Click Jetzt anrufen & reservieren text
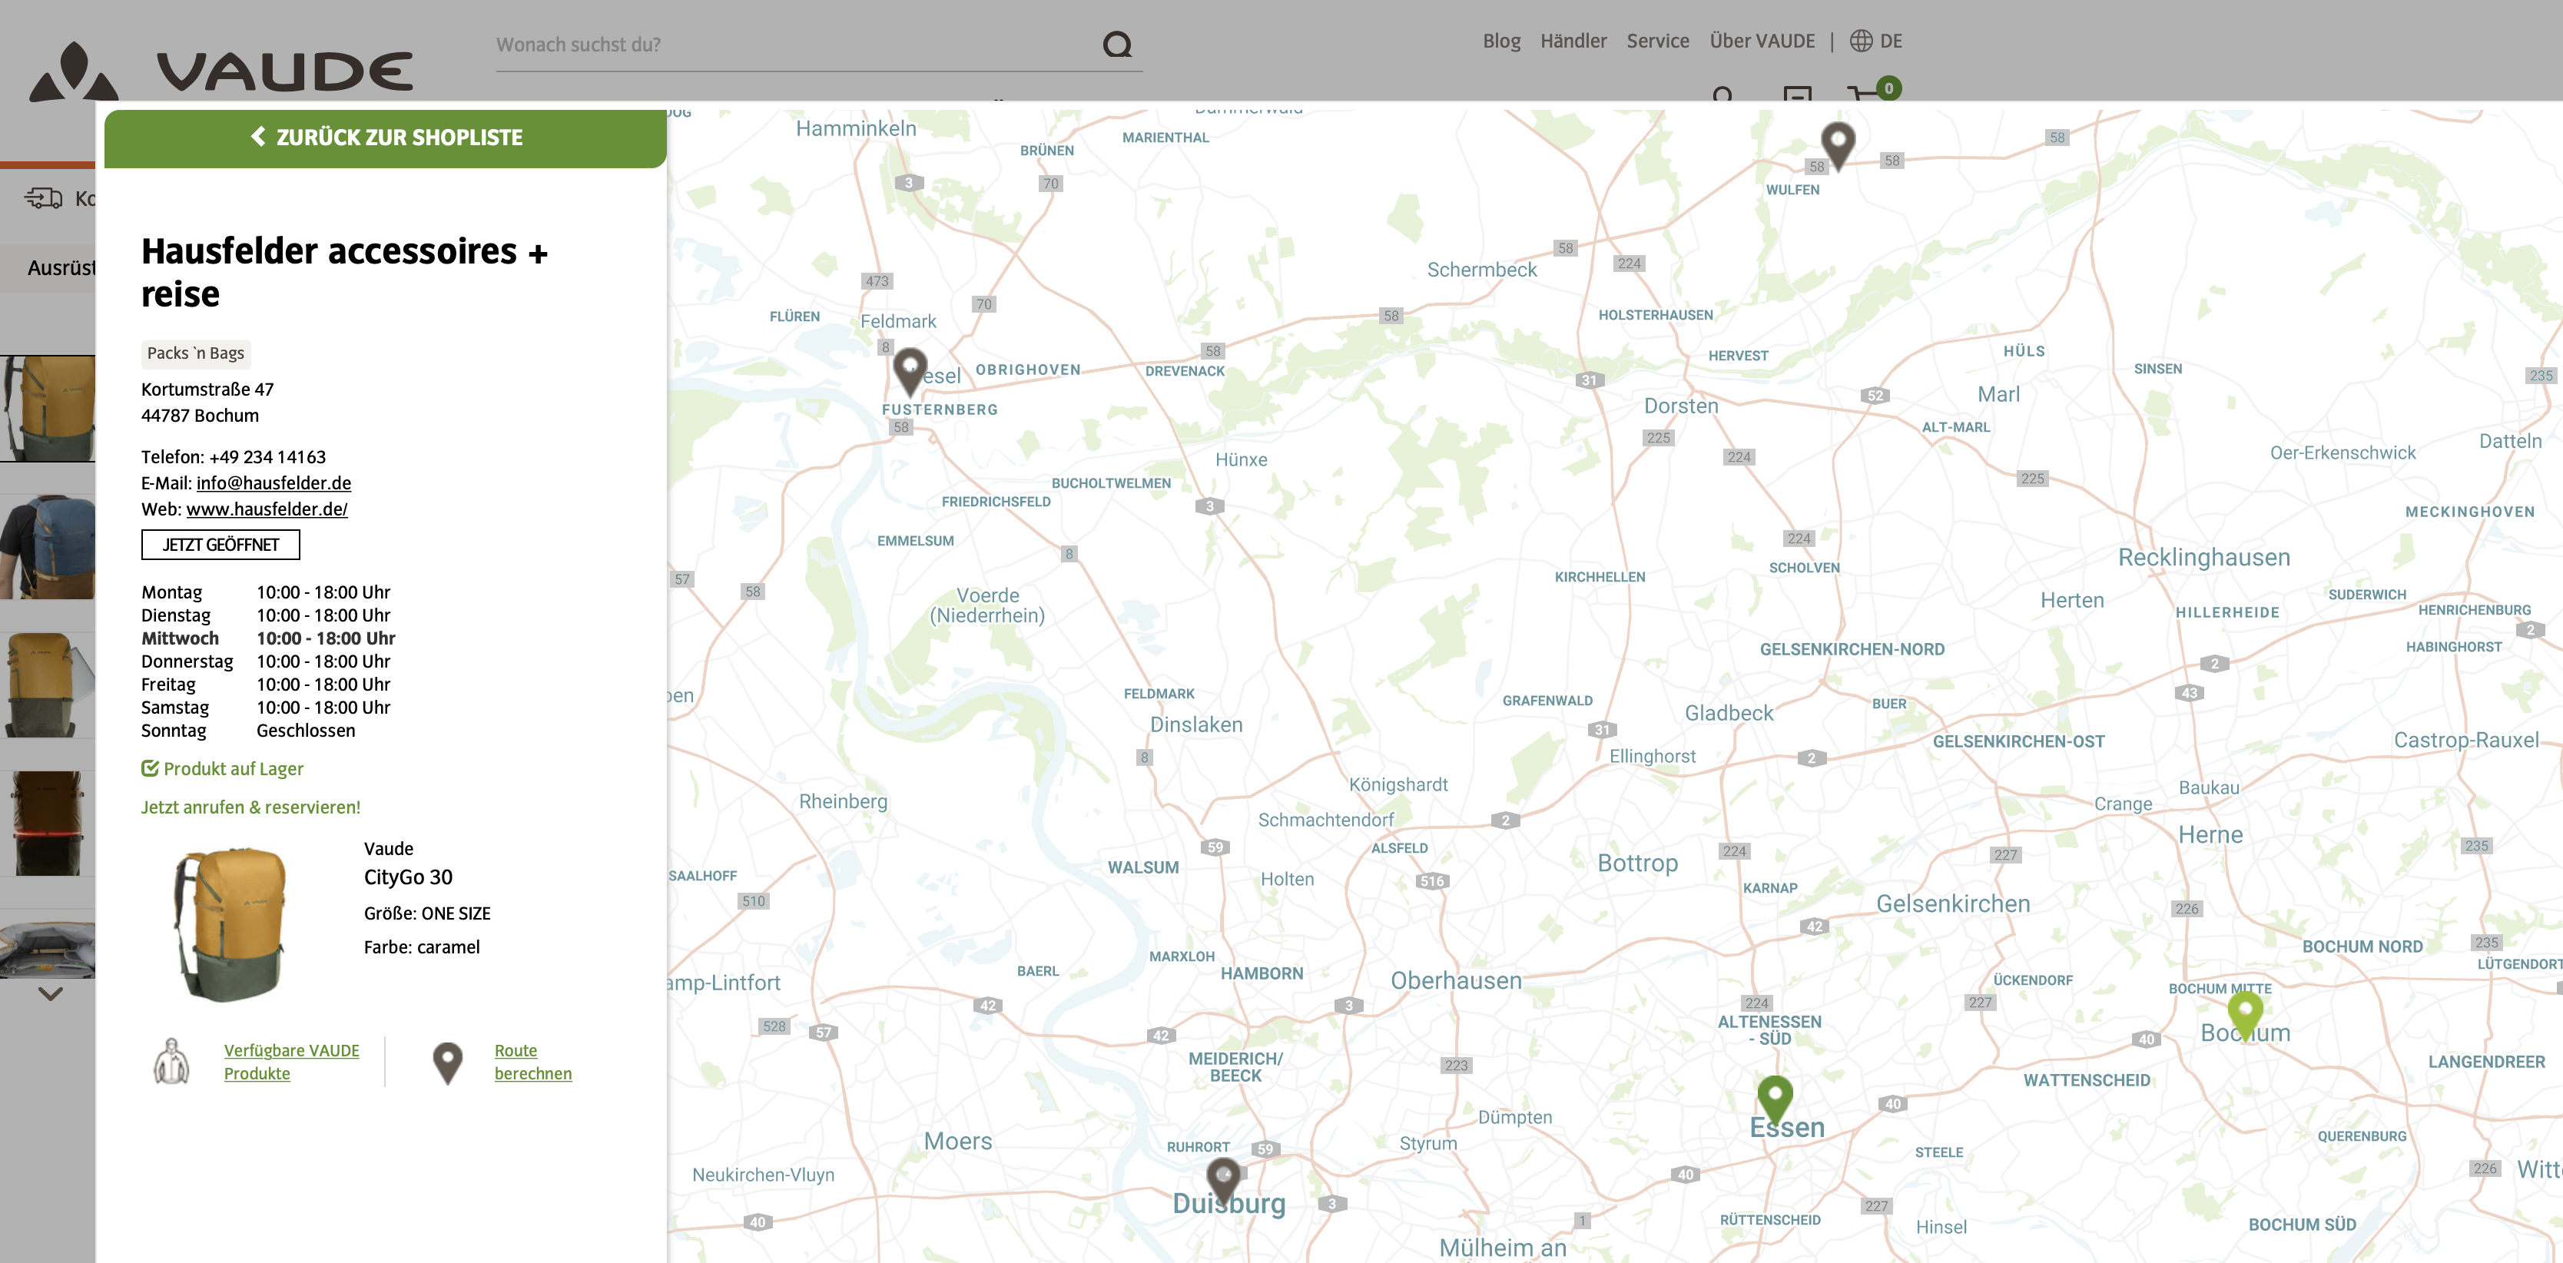This screenshot has height=1263, width=2563. [250, 807]
